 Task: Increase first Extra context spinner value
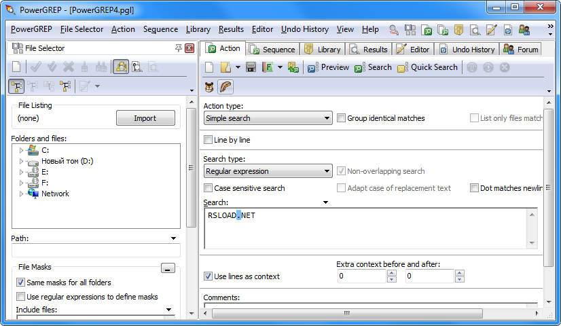392,273
